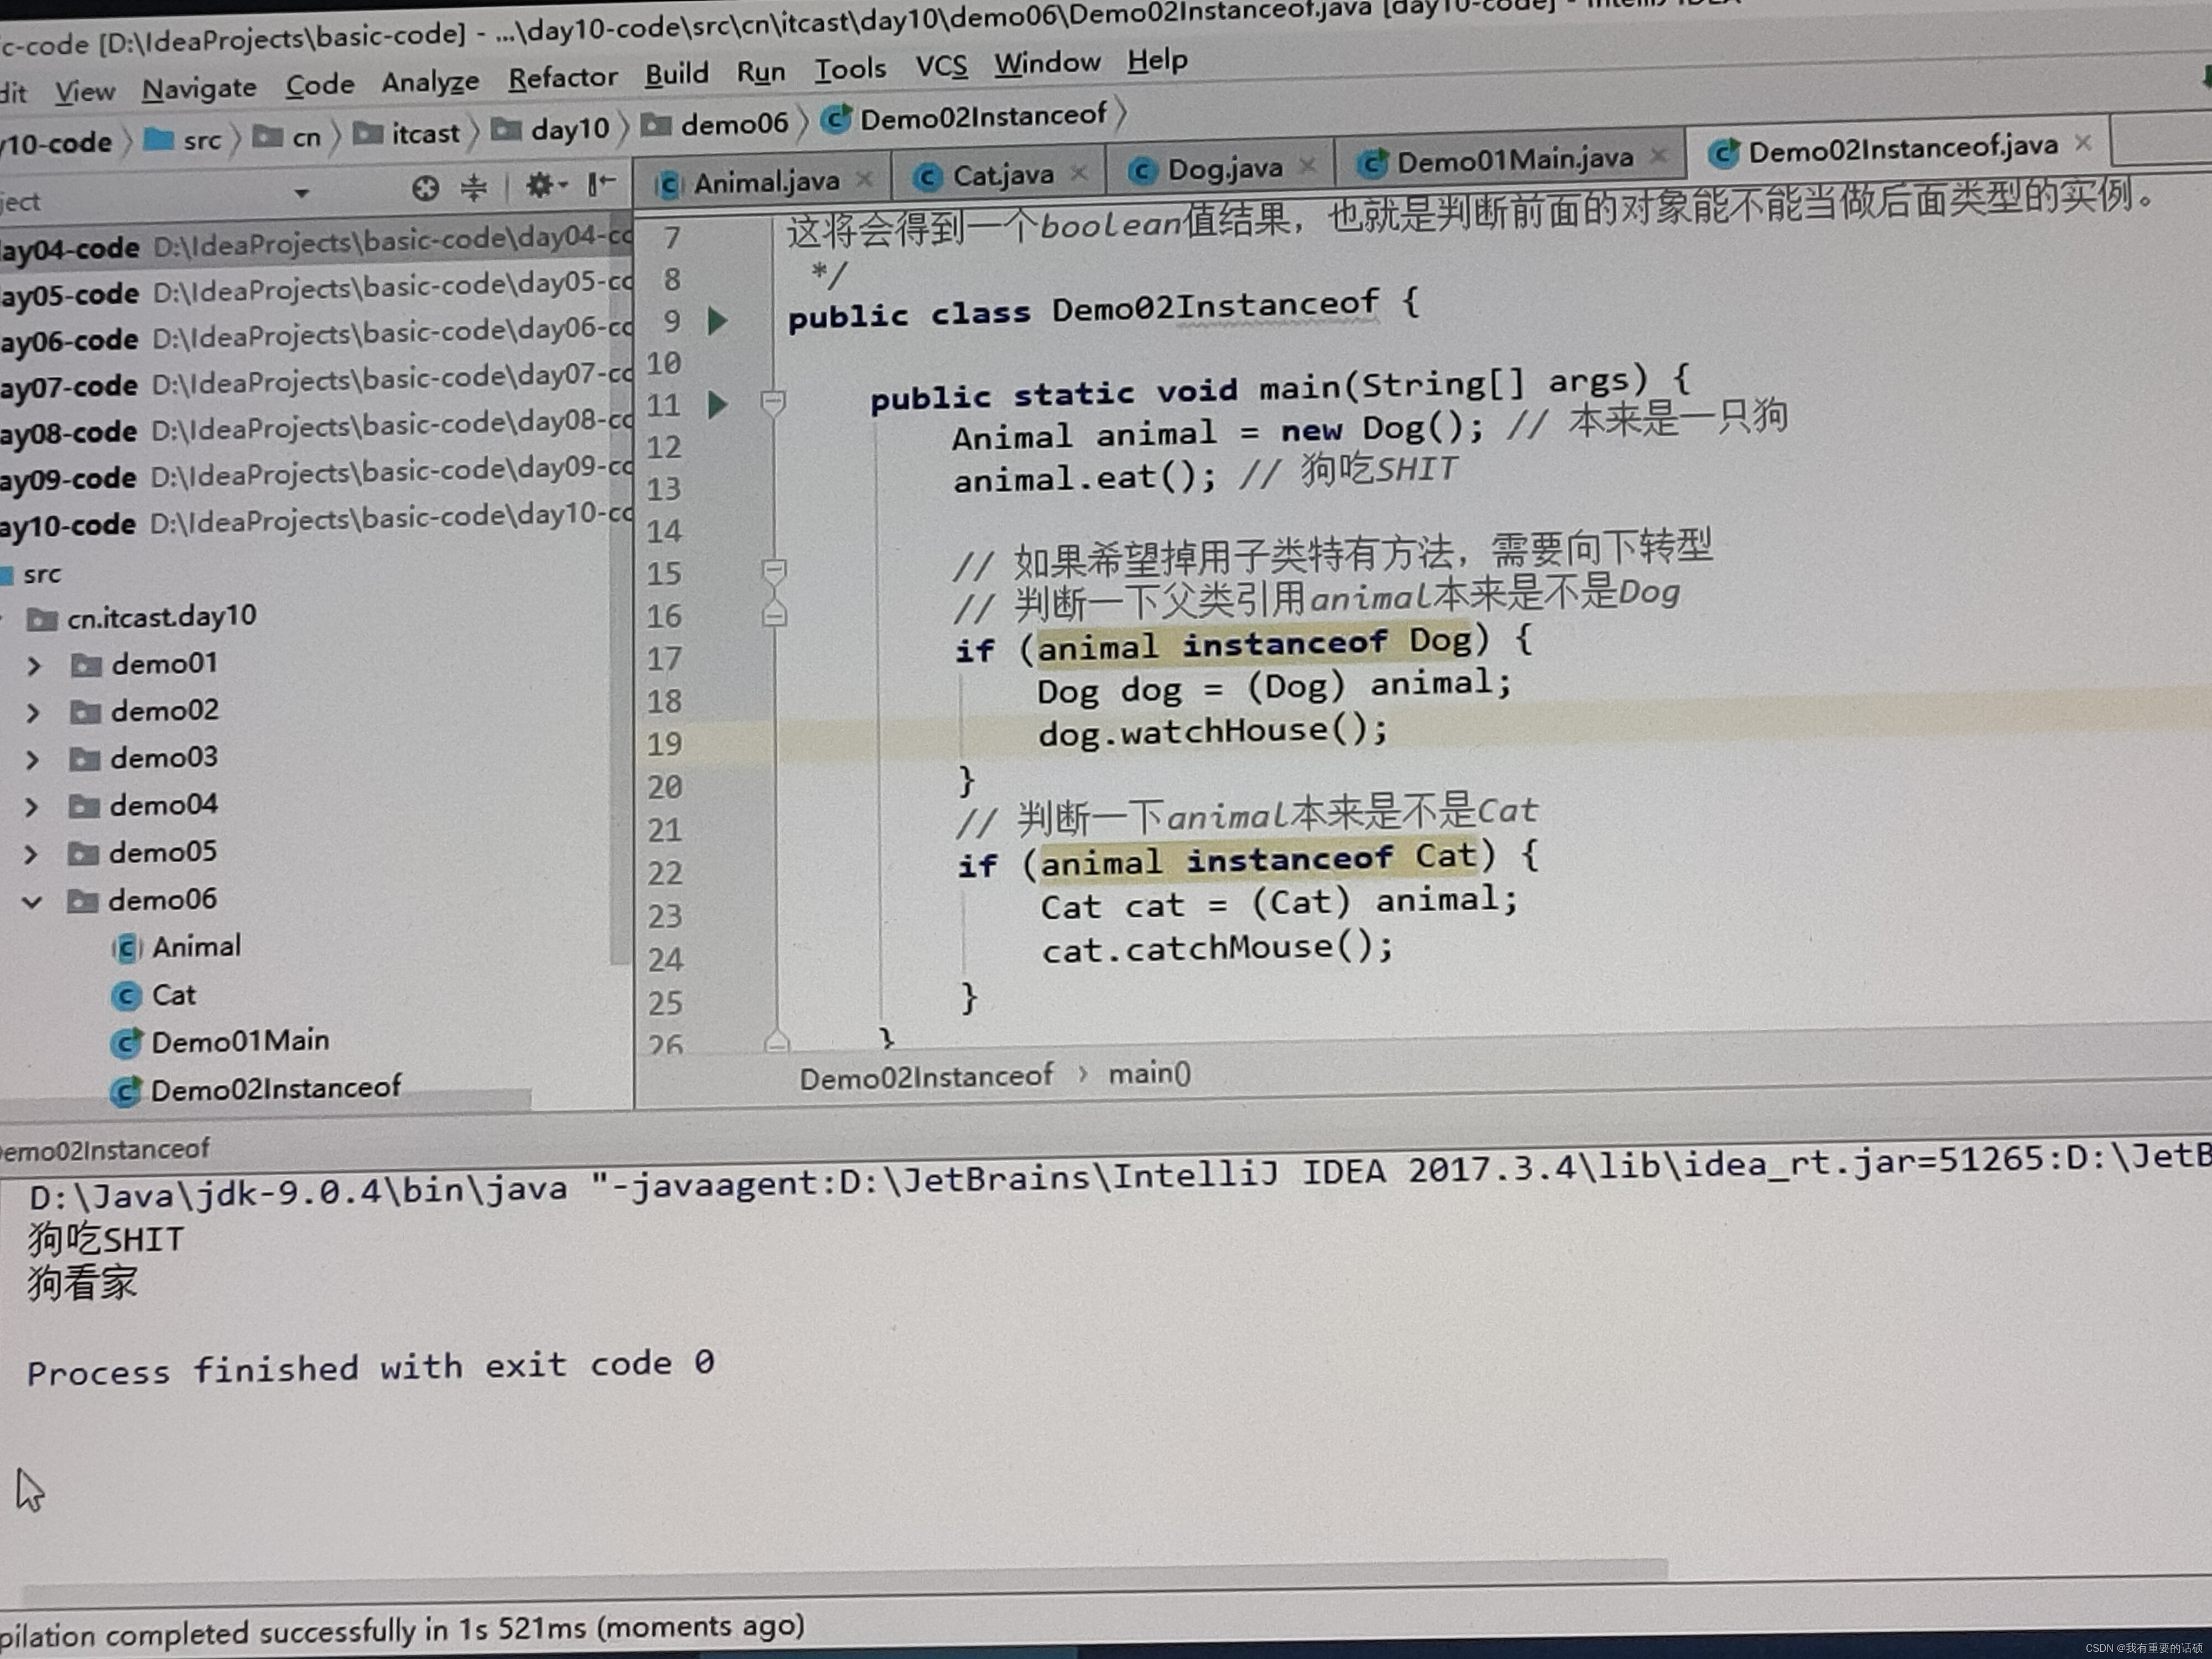Open the View menu
2212x1659 pixels.
(x=85, y=92)
